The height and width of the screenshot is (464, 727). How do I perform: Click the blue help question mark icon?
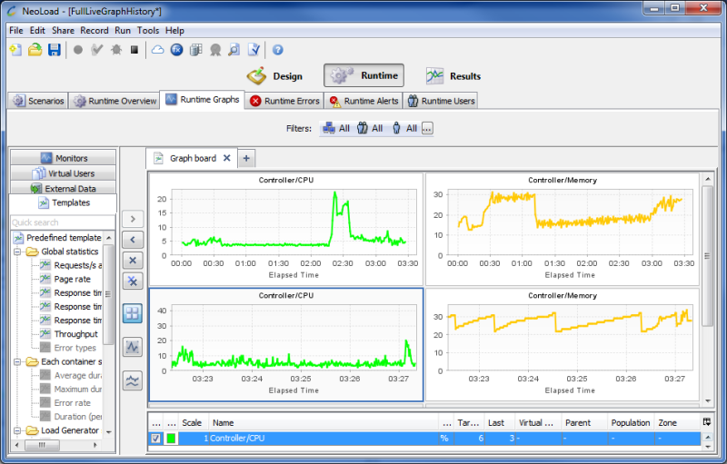(278, 50)
